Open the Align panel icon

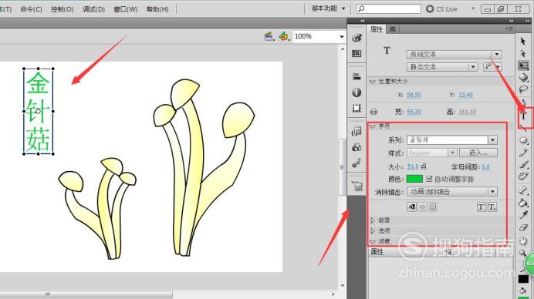click(357, 76)
